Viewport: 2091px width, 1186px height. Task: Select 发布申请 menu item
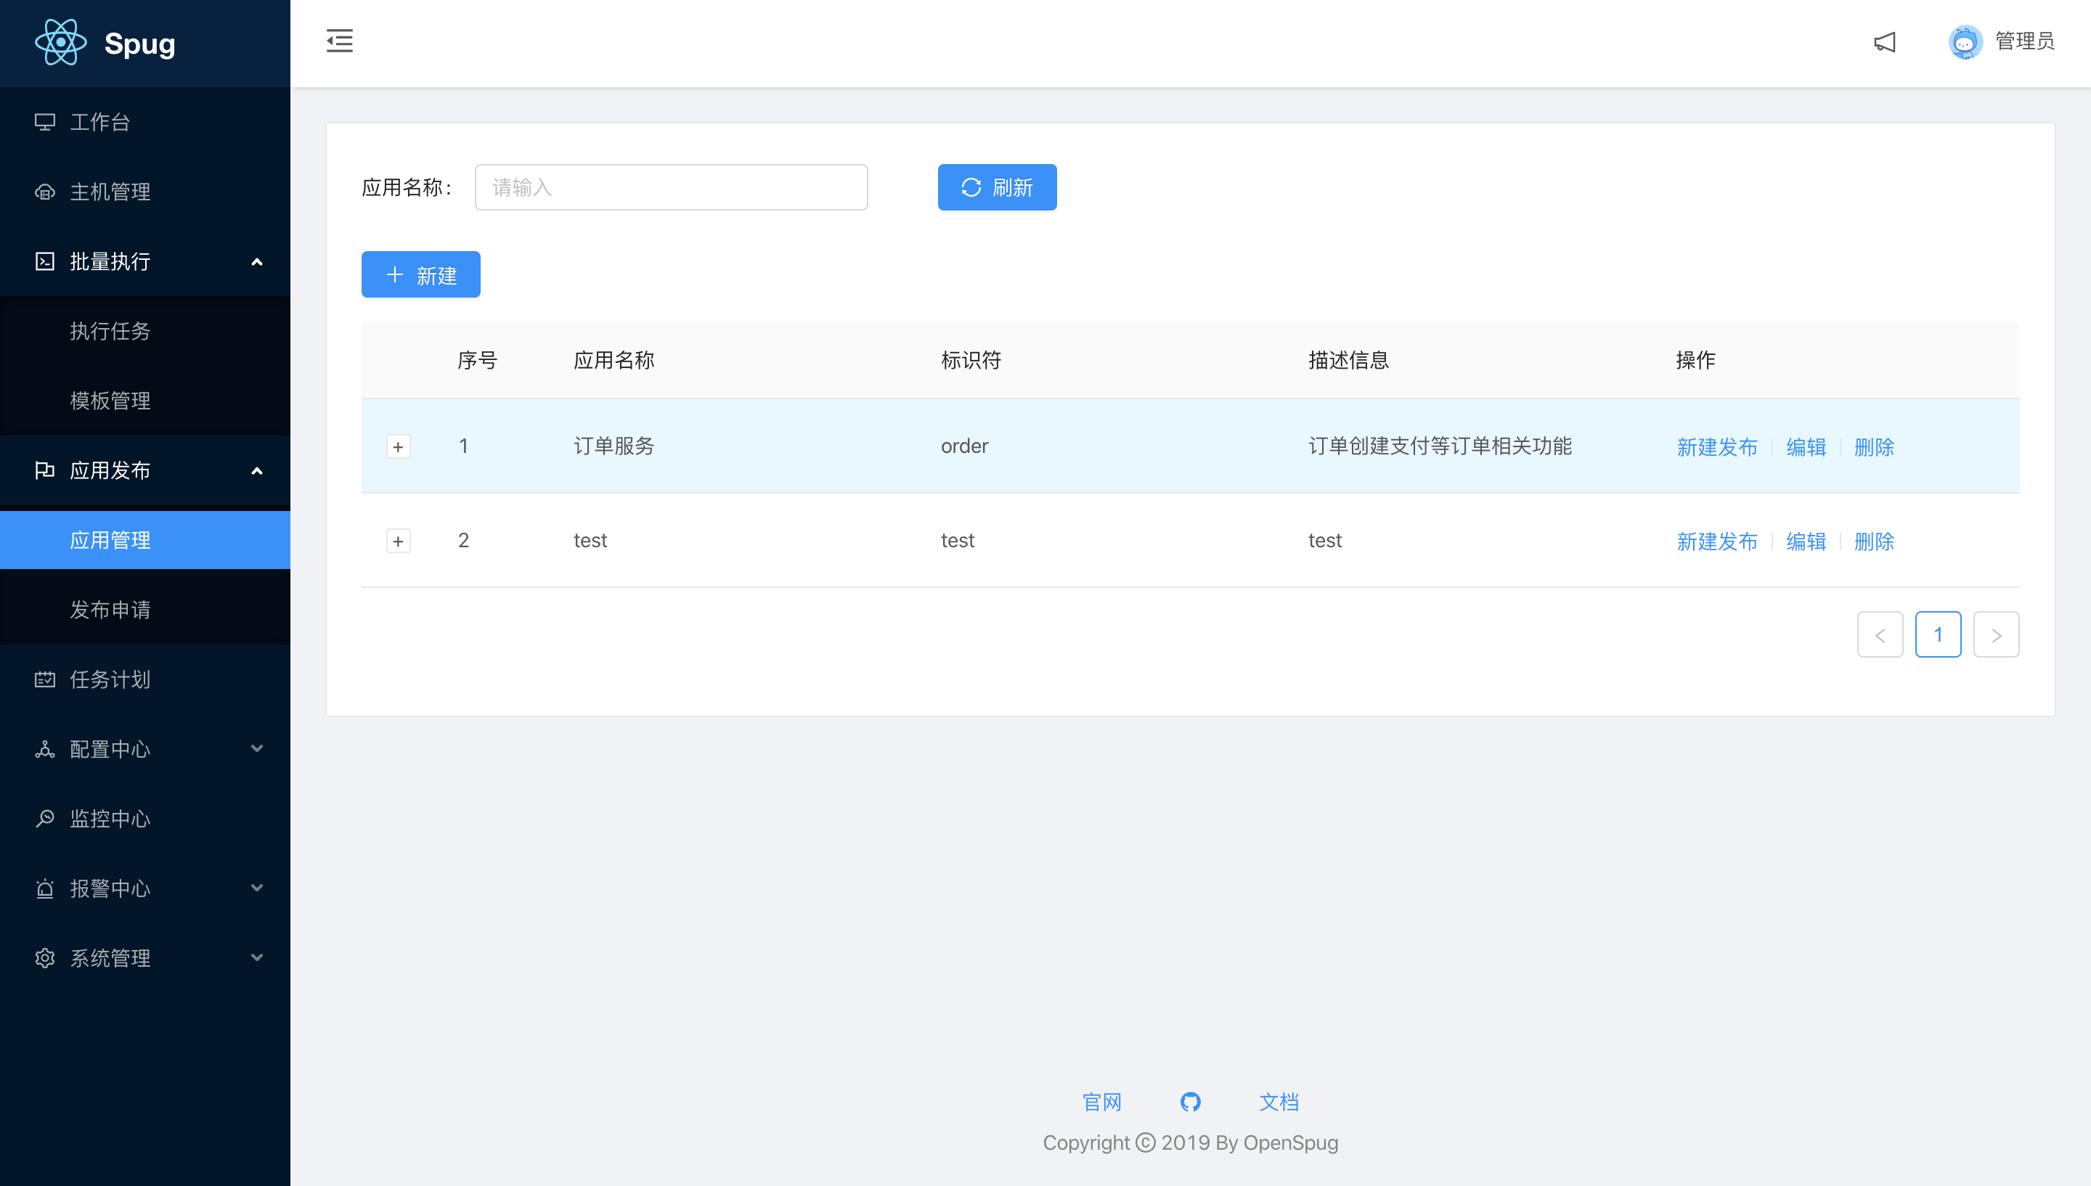[110, 610]
